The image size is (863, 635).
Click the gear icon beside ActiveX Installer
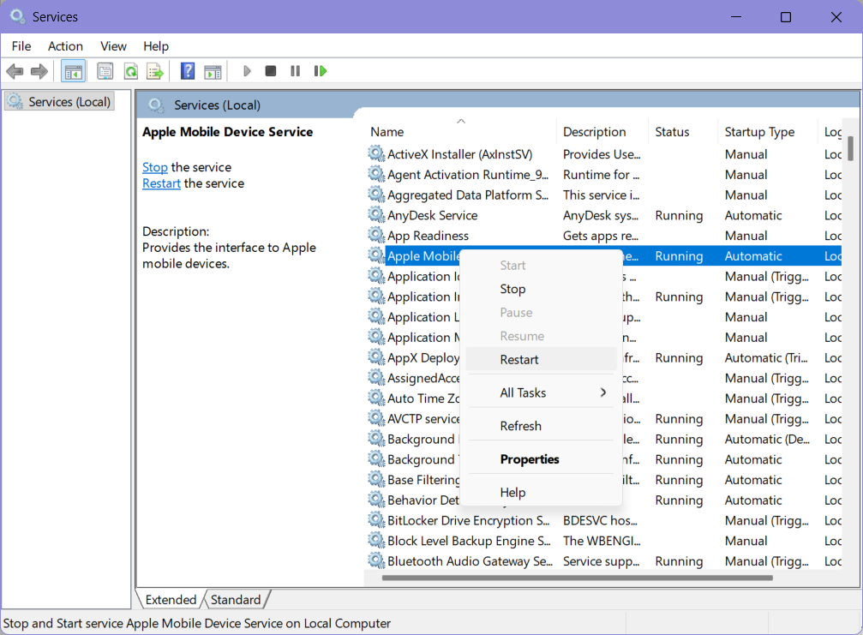376,153
